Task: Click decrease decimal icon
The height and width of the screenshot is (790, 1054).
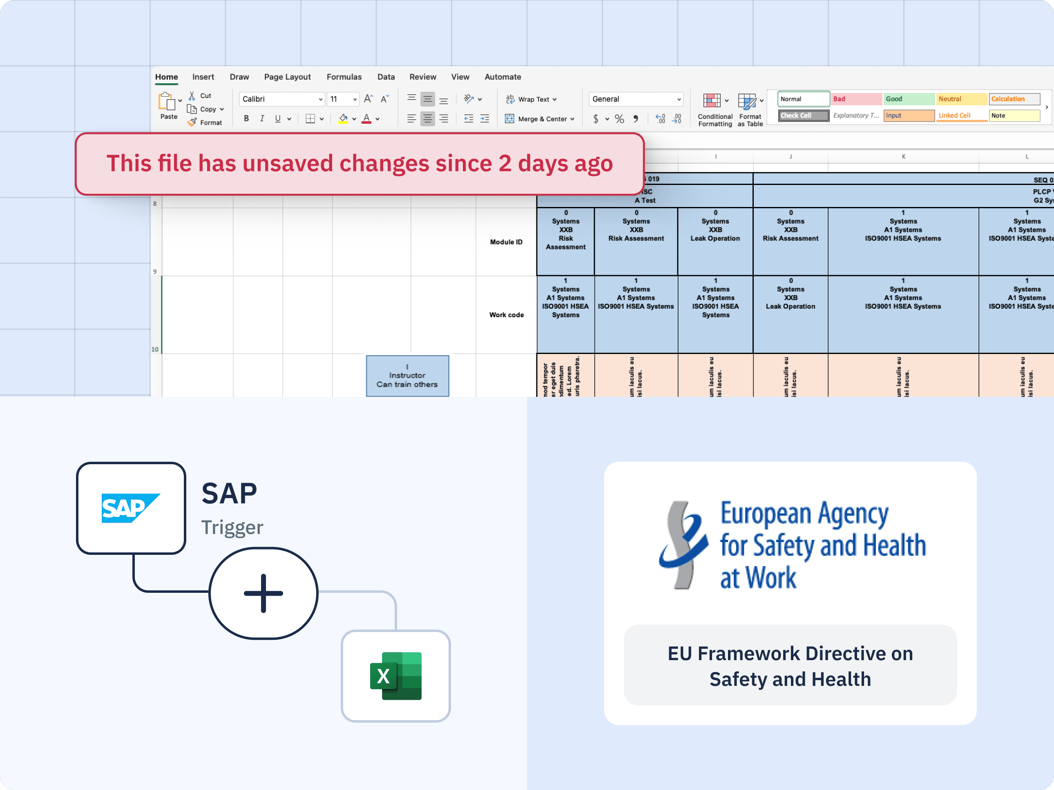Action: [677, 118]
